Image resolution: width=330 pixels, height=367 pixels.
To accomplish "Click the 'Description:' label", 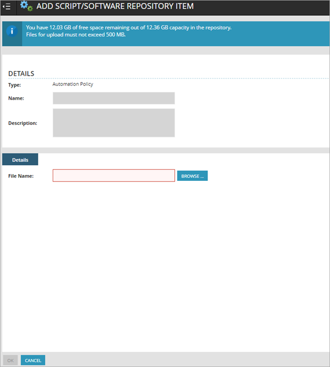I will click(x=22, y=123).
